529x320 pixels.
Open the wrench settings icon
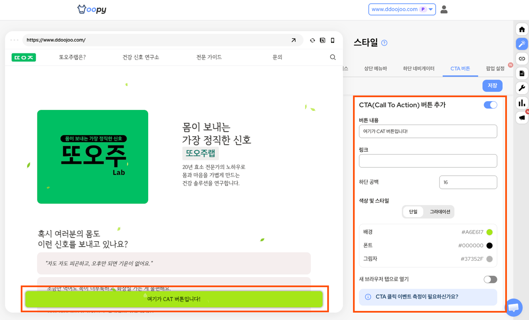pyautogui.click(x=522, y=88)
